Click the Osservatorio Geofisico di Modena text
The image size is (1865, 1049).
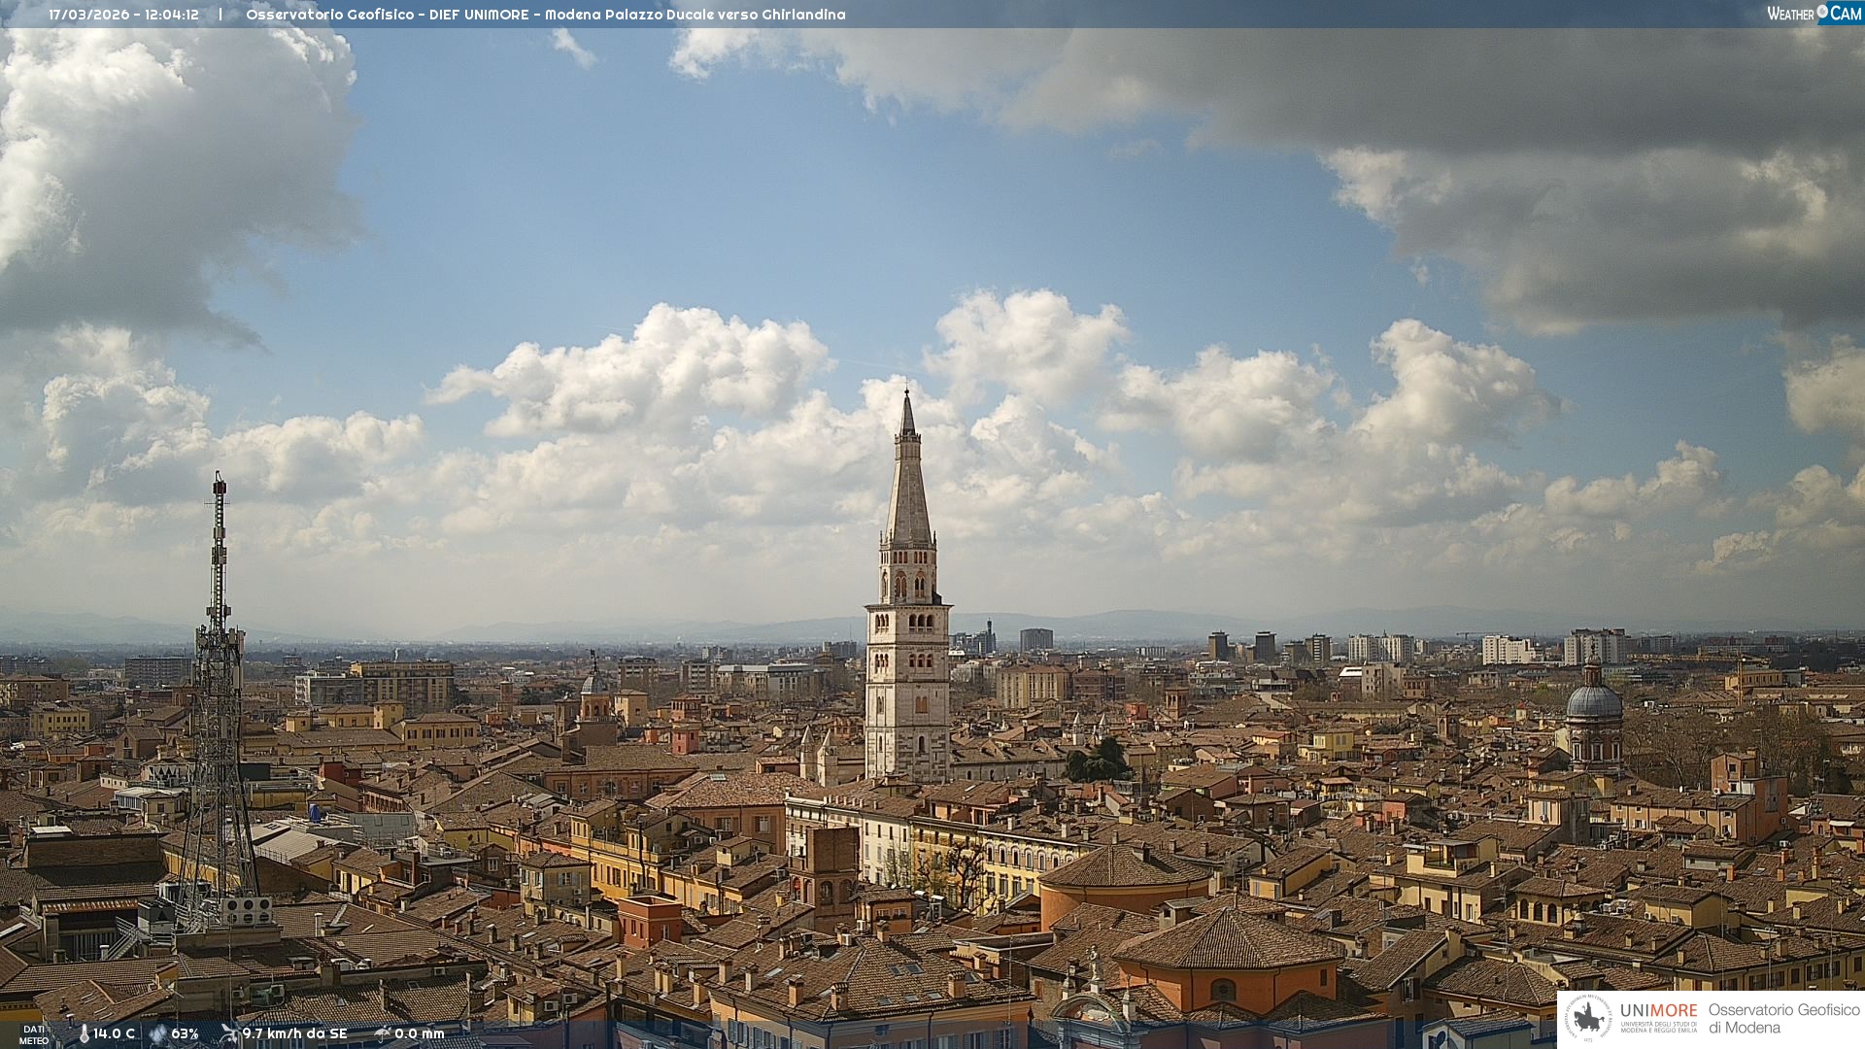point(1783,1019)
